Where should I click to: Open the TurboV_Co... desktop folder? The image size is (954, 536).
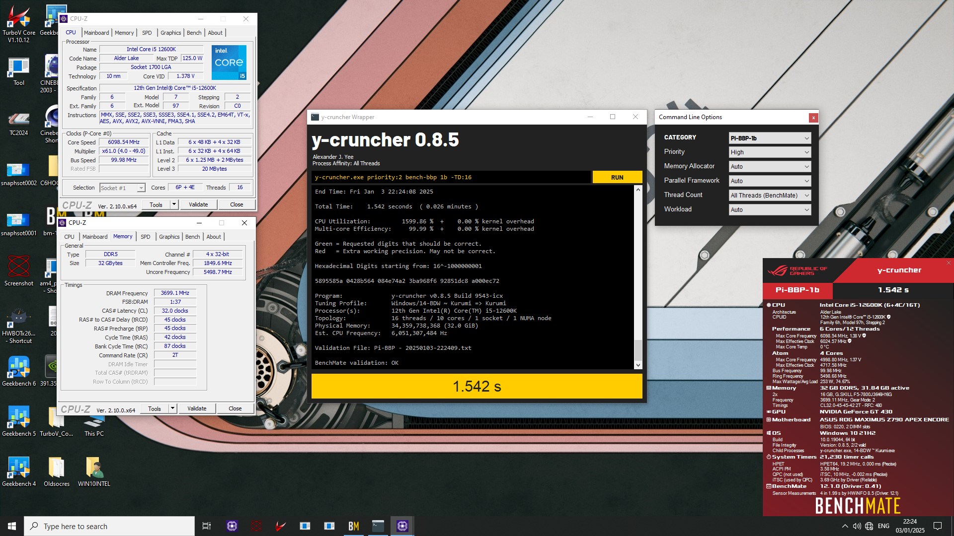pos(57,421)
